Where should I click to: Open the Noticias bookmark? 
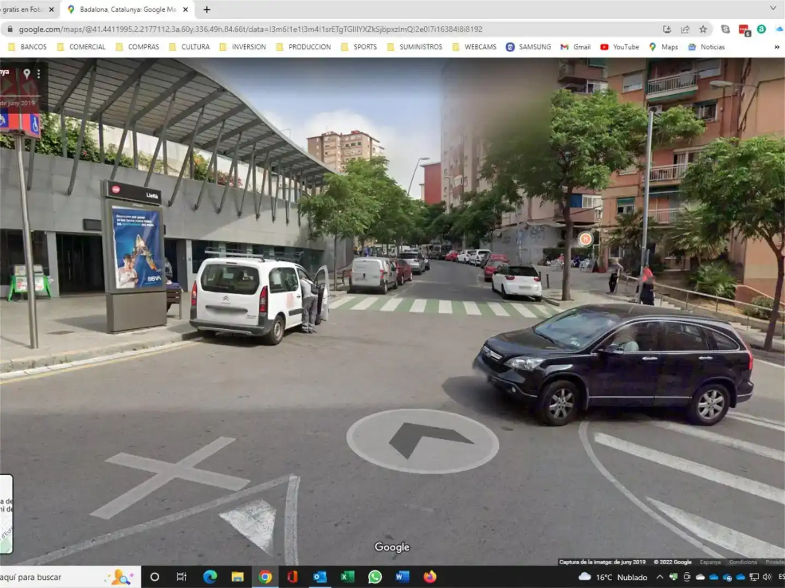point(706,47)
